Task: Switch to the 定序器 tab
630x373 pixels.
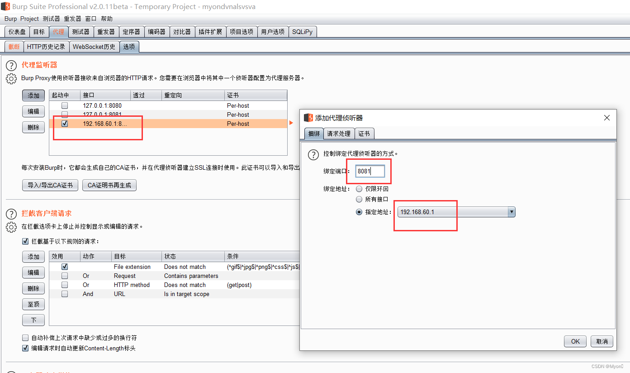Action: click(132, 32)
